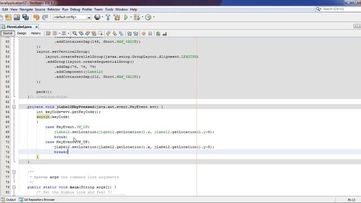This screenshot has width=361, height=203.
Task: Open the Edit menu
Action: pyautogui.click(x=5, y=10)
